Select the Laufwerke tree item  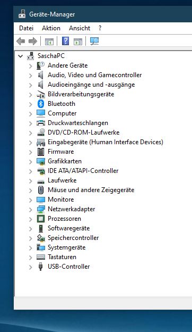tap(62, 180)
